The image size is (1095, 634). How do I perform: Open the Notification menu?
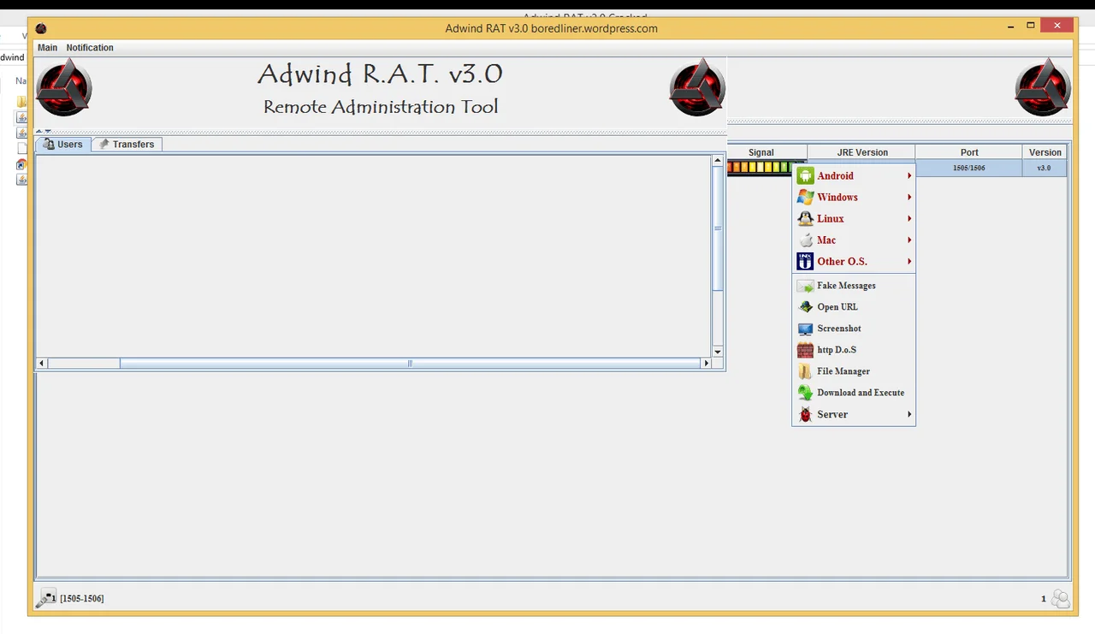(89, 47)
